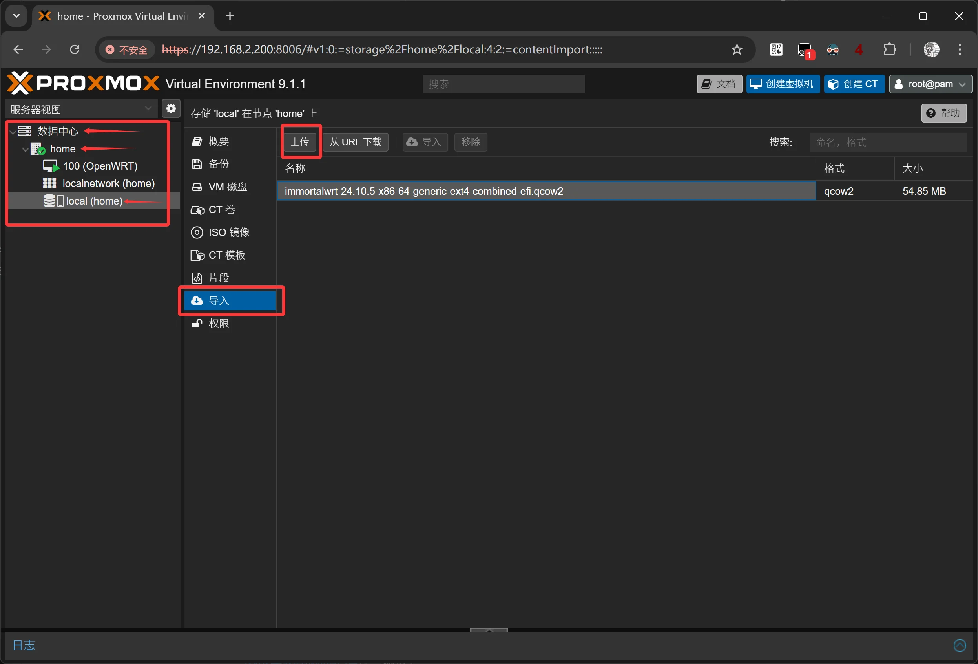Screen dimensions: 978x664
Task: Click the 上传 upload button
Action: 299,142
